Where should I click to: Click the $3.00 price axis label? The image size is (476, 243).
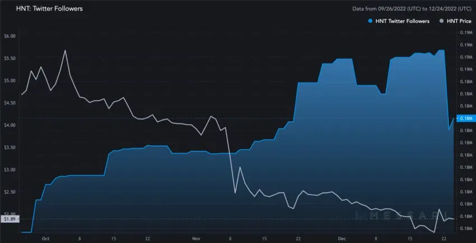[x=10, y=169]
